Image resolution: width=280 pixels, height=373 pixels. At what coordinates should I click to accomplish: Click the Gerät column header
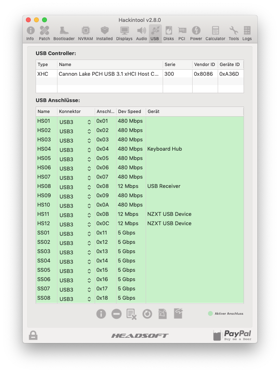[195, 111]
